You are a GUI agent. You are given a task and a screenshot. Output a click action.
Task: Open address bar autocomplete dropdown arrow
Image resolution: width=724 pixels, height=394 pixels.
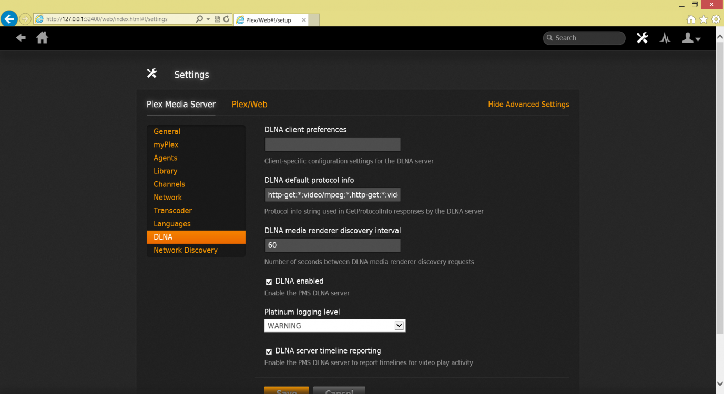tap(208, 19)
